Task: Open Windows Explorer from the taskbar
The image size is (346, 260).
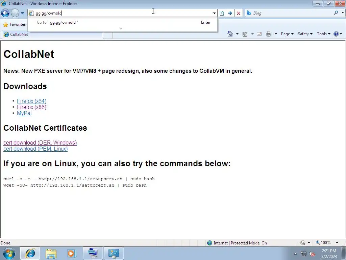Action: coord(51,253)
